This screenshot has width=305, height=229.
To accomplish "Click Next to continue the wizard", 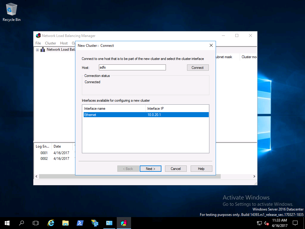I will click(x=150, y=169).
